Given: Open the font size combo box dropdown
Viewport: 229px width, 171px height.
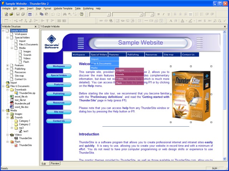Looking at the screenshot, I should coord(152,14).
